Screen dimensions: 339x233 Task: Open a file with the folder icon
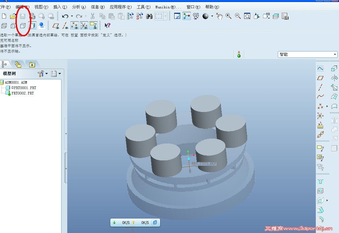tap(13, 16)
